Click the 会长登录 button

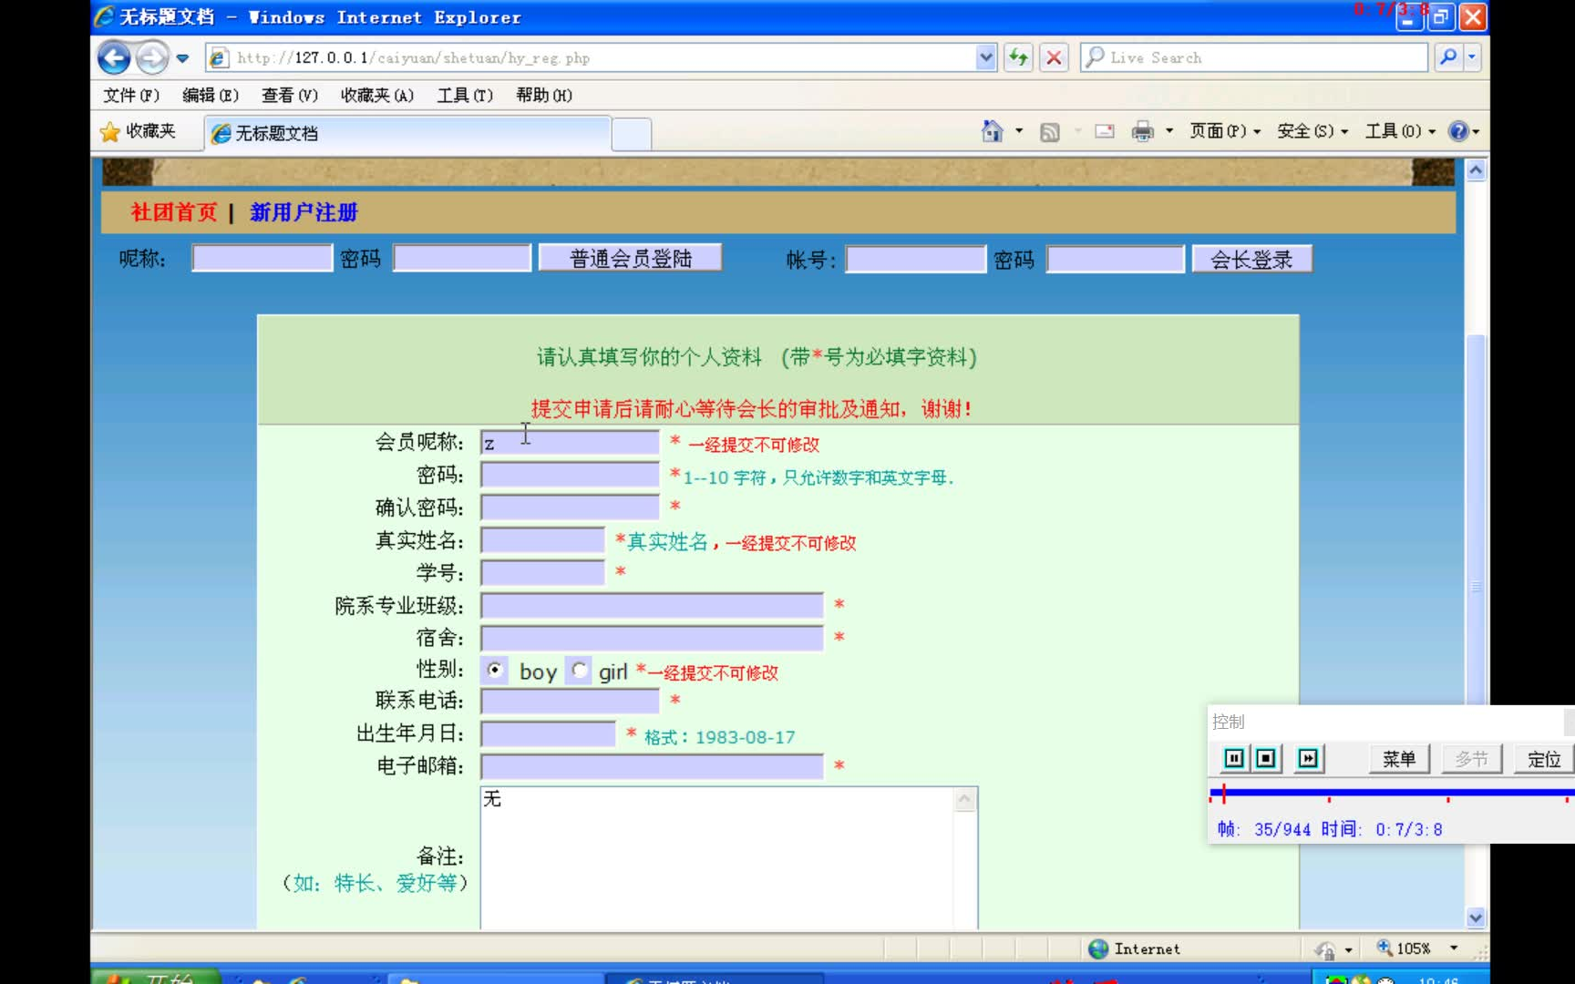click(x=1252, y=260)
